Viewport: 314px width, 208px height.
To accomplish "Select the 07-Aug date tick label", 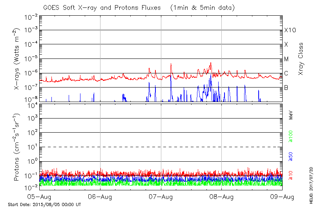I will coord(161,197).
